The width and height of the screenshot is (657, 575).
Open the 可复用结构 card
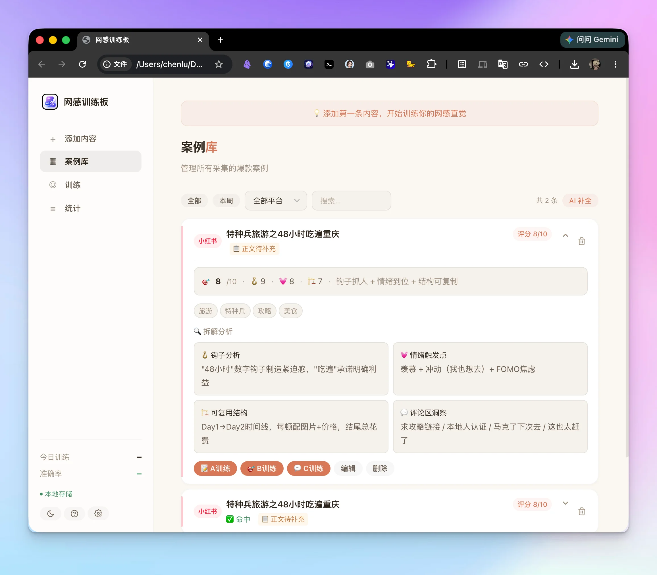click(x=291, y=427)
